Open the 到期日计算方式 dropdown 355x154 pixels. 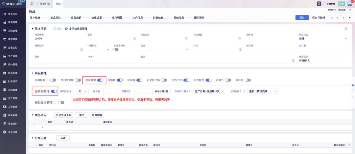click(x=210, y=91)
